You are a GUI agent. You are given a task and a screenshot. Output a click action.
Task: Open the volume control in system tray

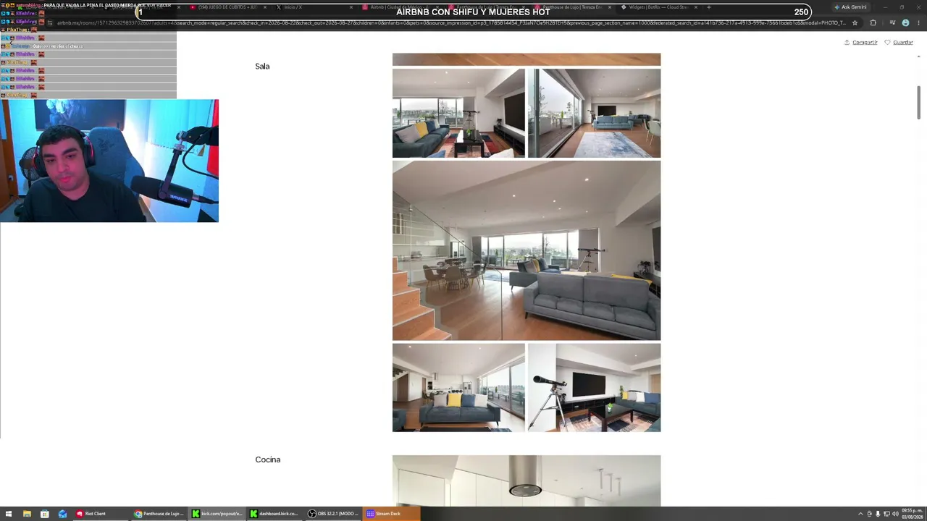896,514
